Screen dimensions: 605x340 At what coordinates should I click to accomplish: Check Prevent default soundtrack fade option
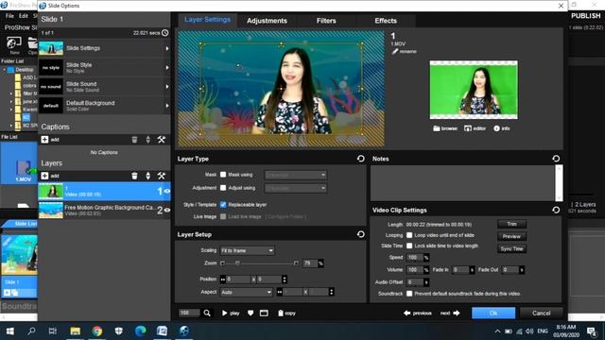pyautogui.click(x=409, y=294)
